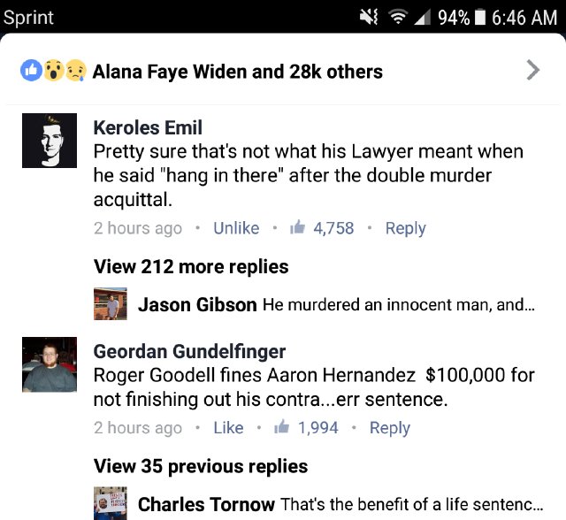Like Geordan Gundelfinger's comment
Screen dimensions: 566x520
[x=228, y=428]
